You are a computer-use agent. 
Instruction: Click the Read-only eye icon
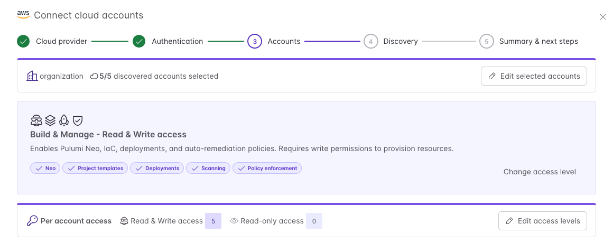coord(234,221)
